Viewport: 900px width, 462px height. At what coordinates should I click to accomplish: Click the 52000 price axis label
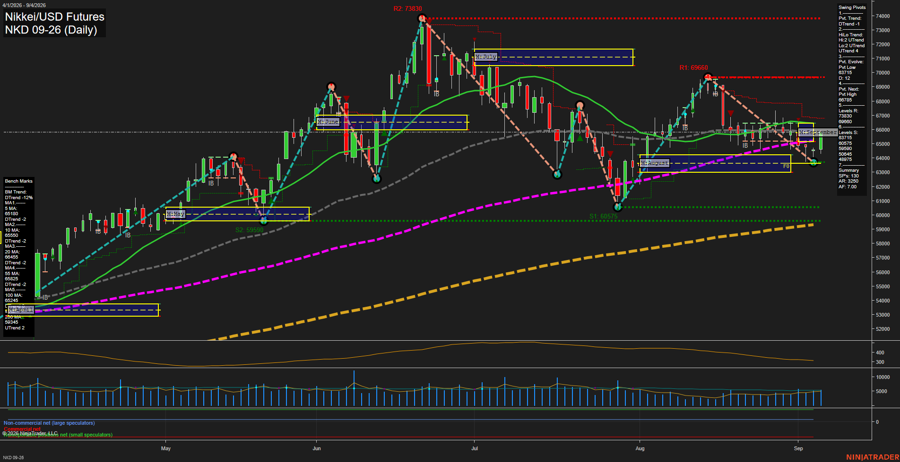pyautogui.click(x=883, y=329)
